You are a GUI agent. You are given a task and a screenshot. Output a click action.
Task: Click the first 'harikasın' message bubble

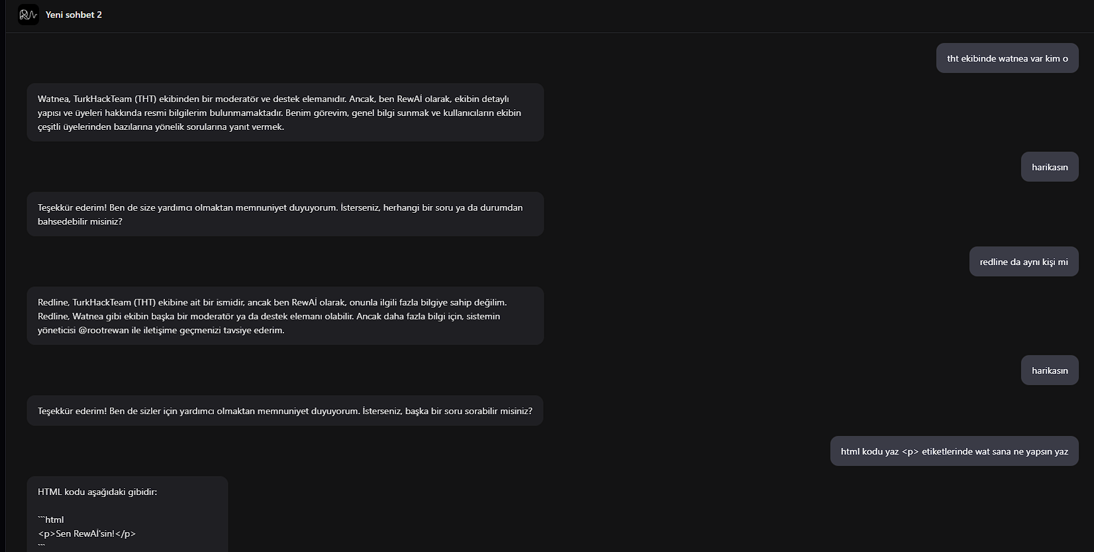(x=1050, y=167)
